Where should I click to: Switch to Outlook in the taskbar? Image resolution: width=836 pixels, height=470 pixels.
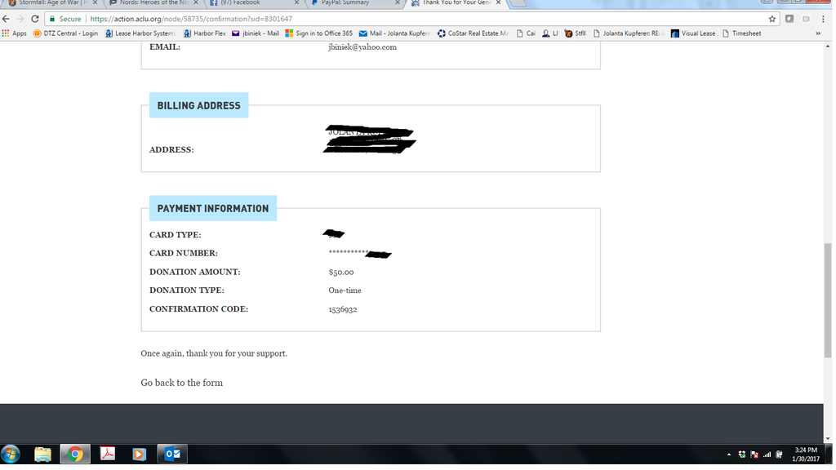[x=172, y=454]
